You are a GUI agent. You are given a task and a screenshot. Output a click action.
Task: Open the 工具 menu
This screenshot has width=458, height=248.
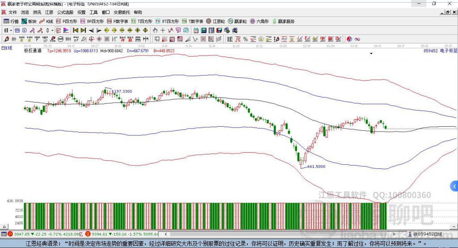pyautogui.click(x=93, y=12)
